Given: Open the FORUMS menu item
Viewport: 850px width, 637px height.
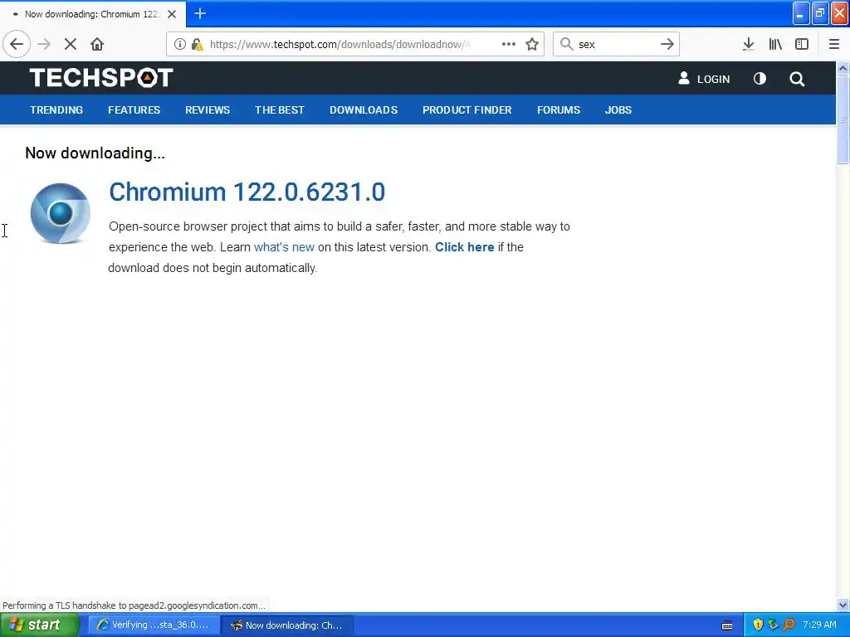Looking at the screenshot, I should [x=559, y=110].
